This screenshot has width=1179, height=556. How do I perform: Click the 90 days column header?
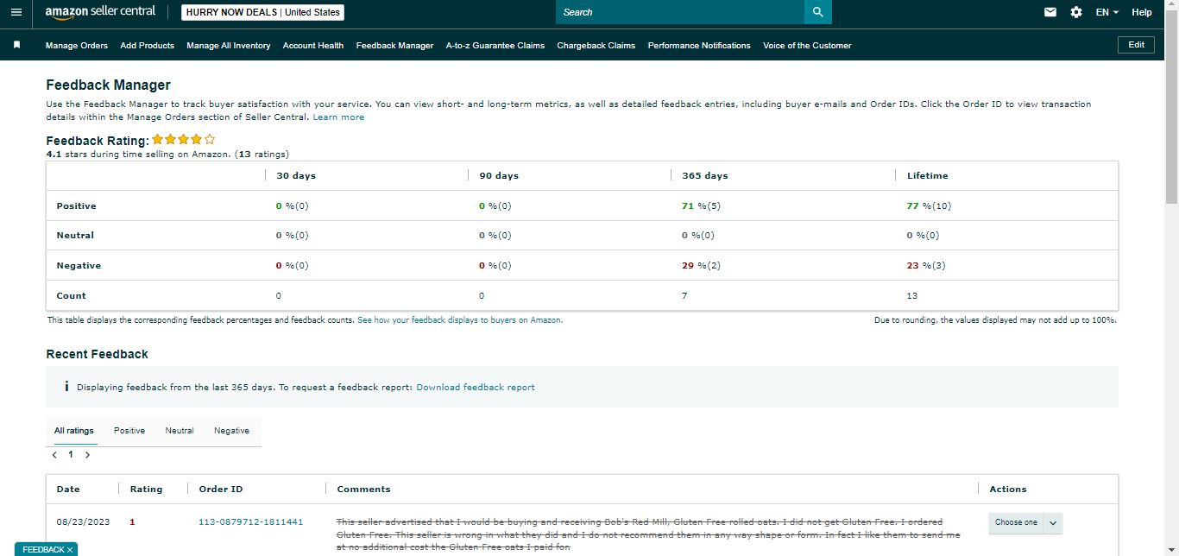(499, 175)
